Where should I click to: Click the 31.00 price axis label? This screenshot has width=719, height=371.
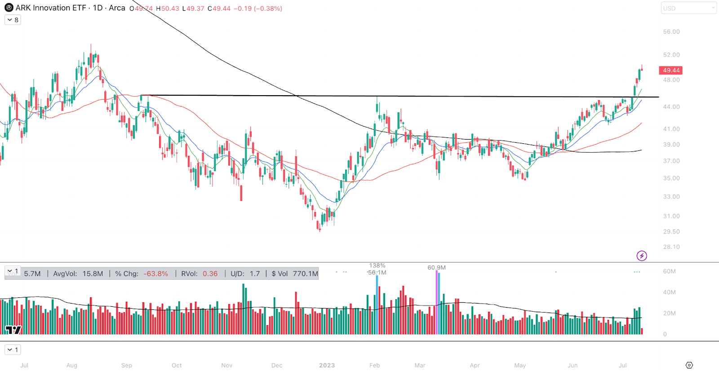point(671,216)
